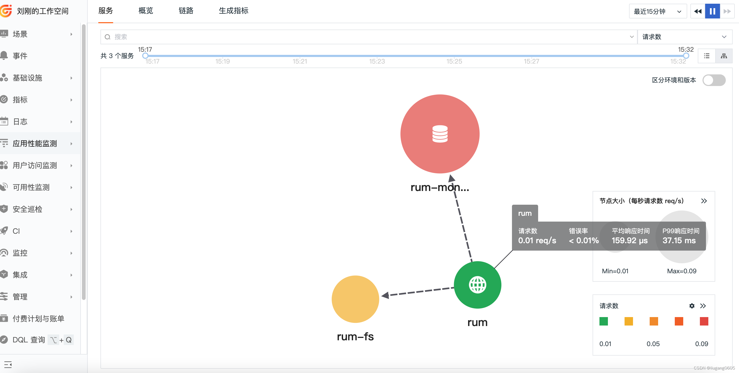Click the sidebar vertical scrollbar
Image resolution: width=739 pixels, height=373 pixels.
(x=84, y=162)
